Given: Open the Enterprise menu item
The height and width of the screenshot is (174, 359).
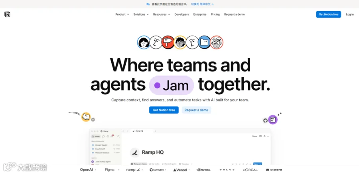Looking at the screenshot, I should 200,14.
